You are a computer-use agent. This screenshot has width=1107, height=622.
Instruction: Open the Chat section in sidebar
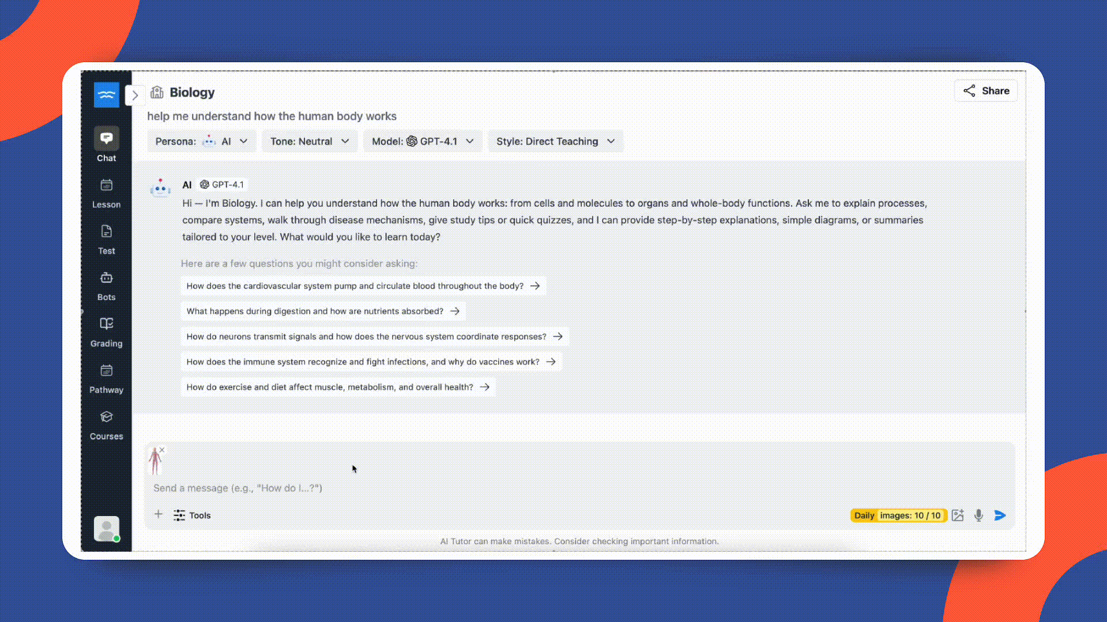(106, 145)
